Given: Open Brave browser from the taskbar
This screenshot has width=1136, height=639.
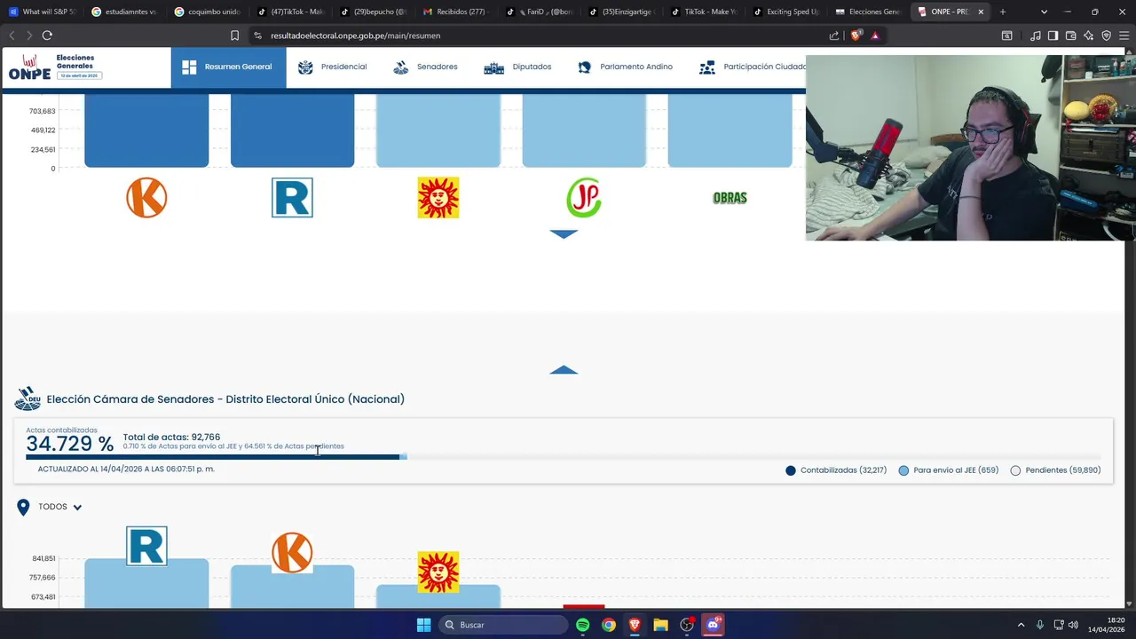Looking at the screenshot, I should [635, 625].
